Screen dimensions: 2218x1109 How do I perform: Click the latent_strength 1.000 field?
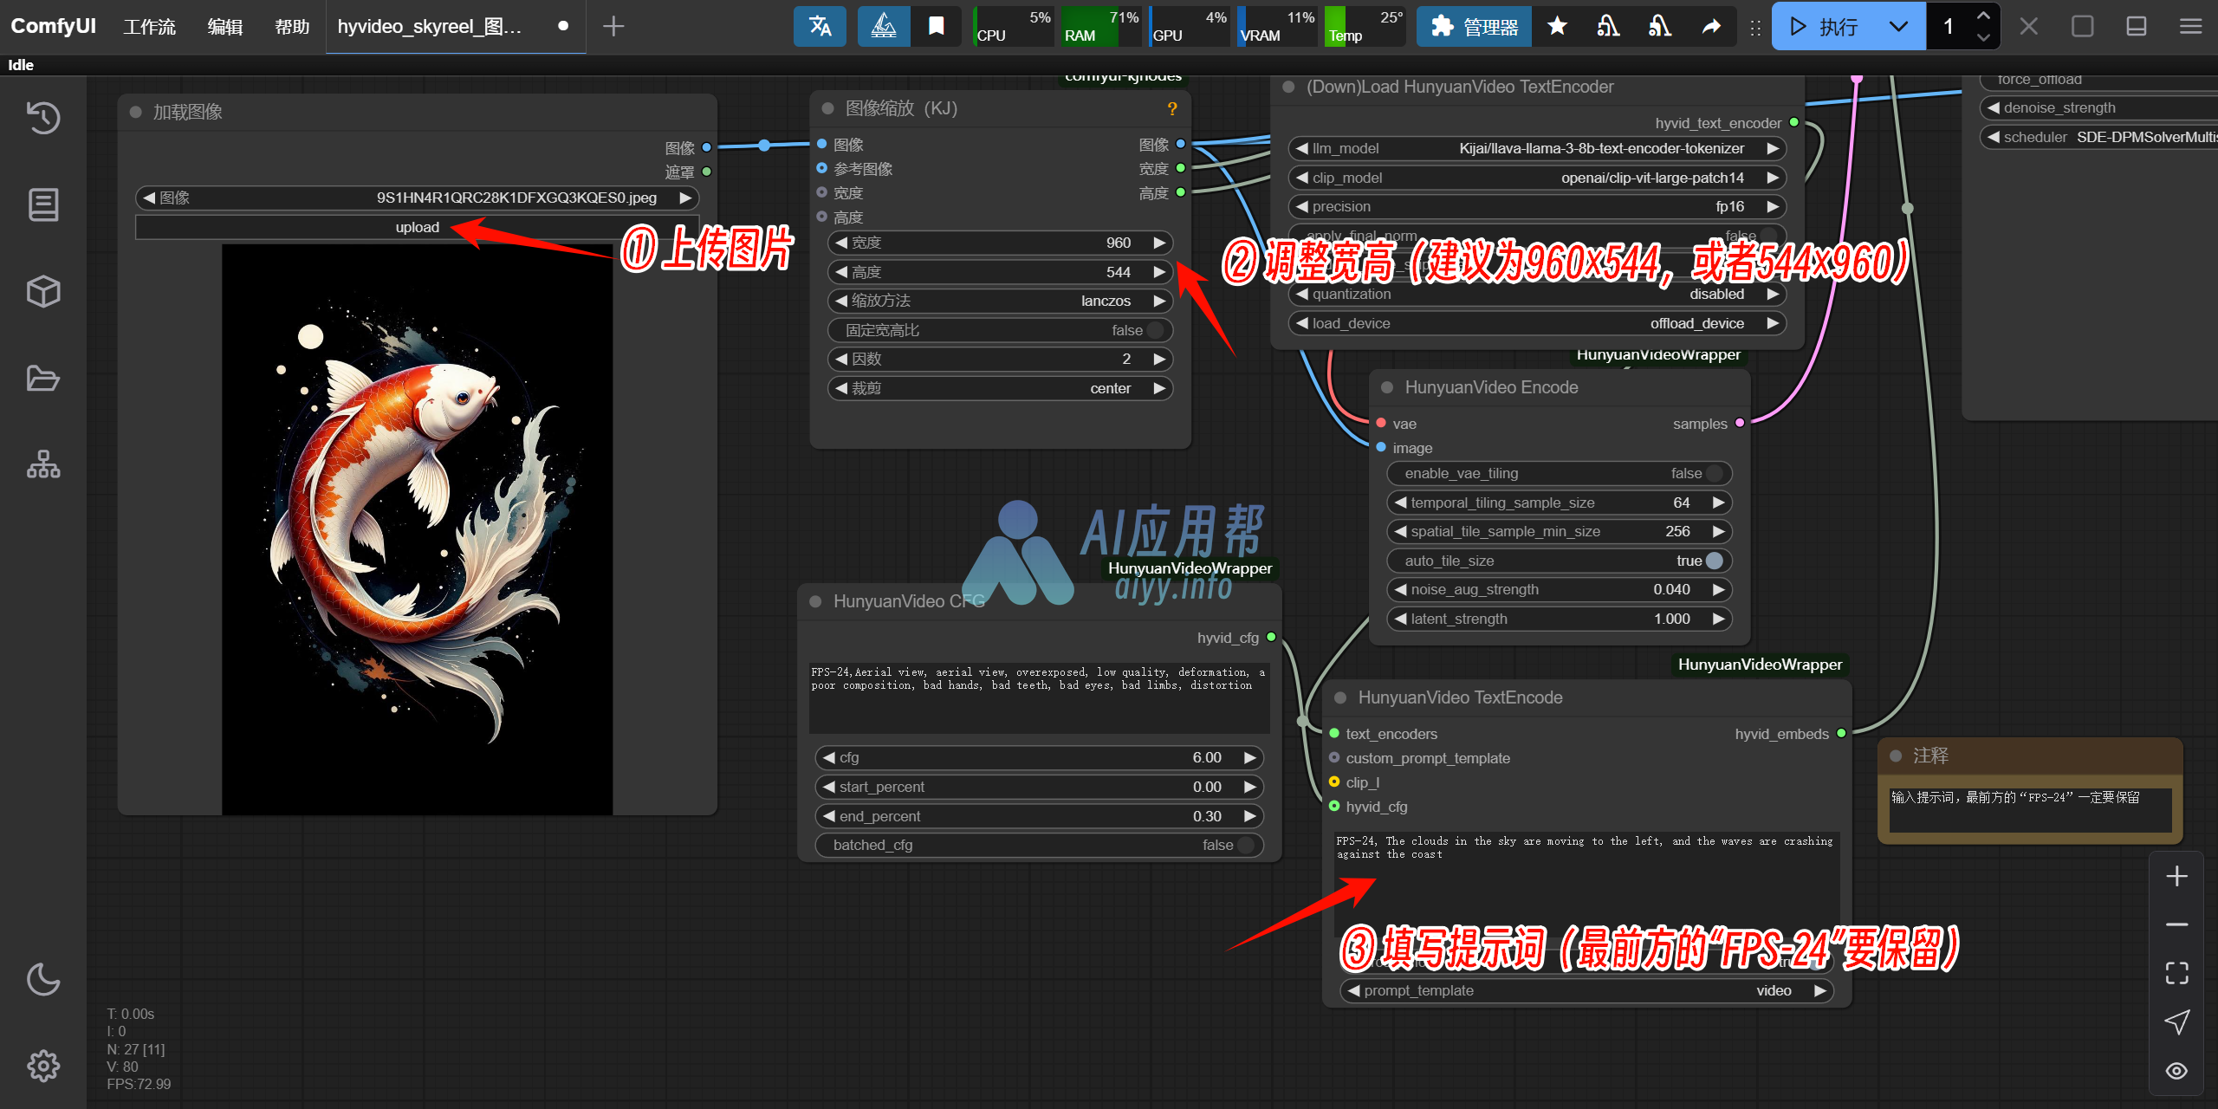1559,619
